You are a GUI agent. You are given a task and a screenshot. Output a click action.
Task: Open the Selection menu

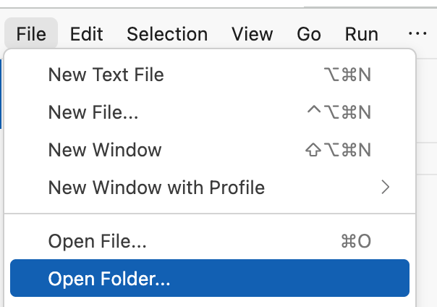[x=167, y=34]
